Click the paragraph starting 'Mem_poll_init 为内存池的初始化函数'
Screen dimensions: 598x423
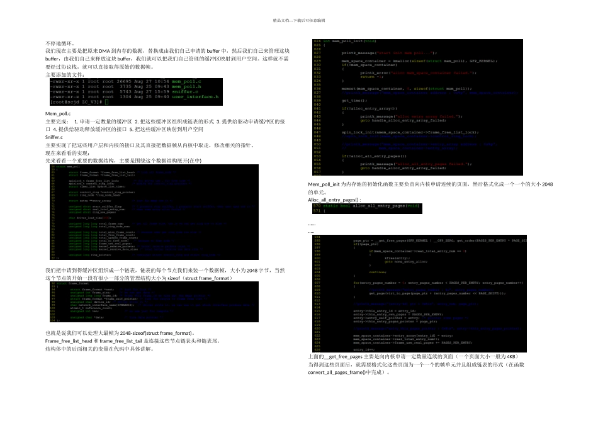tap(430, 188)
